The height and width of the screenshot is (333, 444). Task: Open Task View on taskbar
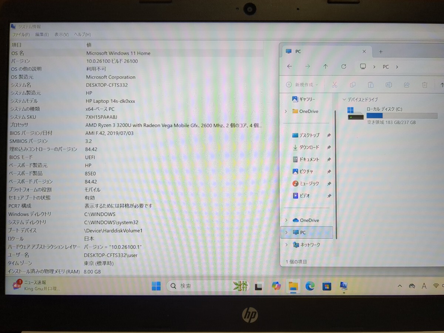(x=259, y=286)
